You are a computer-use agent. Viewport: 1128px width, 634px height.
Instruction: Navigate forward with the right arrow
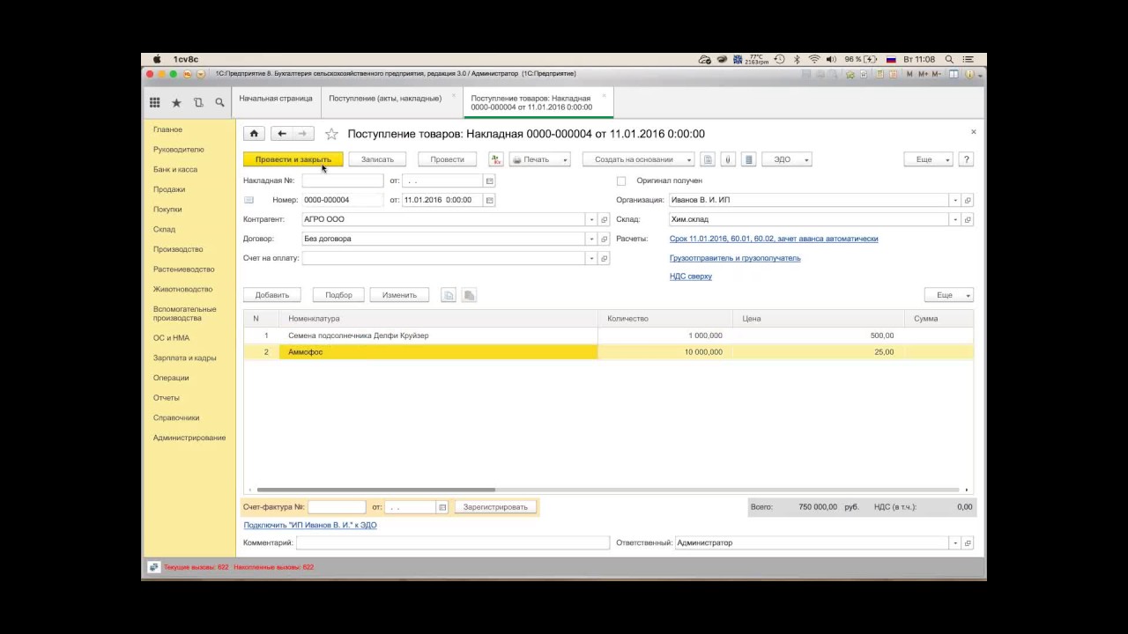pos(303,134)
